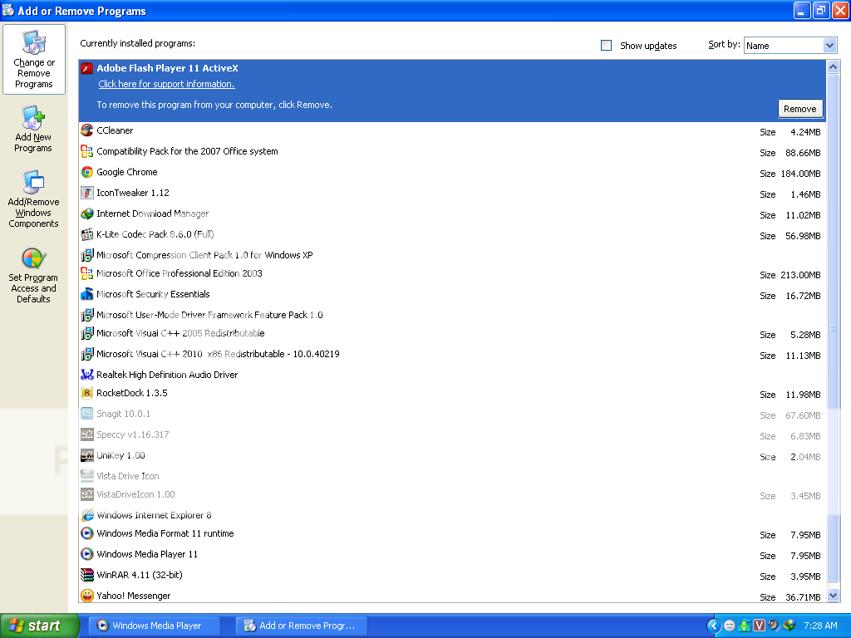
Task: Switch to Windows Media Player taskbar item
Action: point(155,626)
